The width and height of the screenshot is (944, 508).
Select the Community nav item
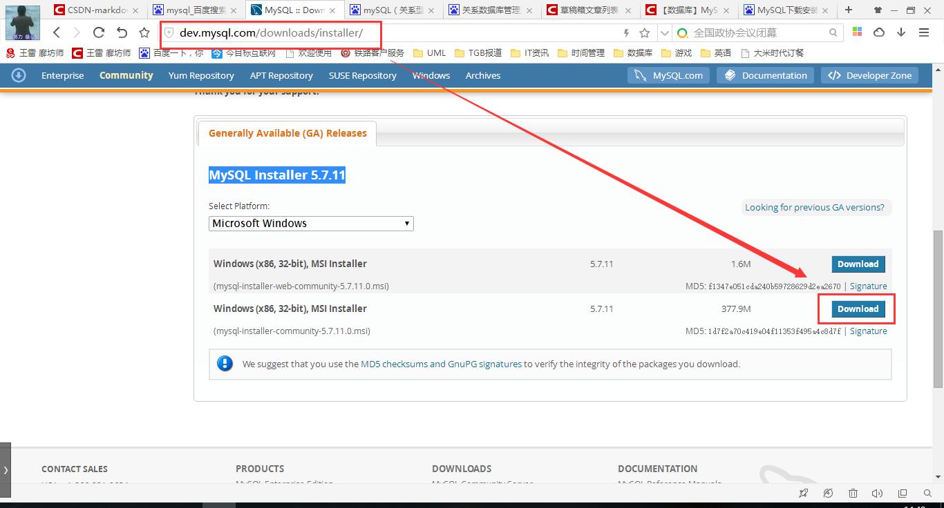(x=126, y=75)
